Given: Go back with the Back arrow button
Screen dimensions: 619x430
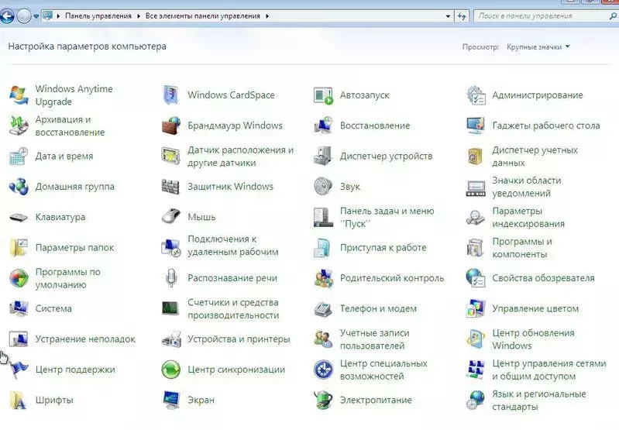Looking at the screenshot, I should (x=7, y=16).
